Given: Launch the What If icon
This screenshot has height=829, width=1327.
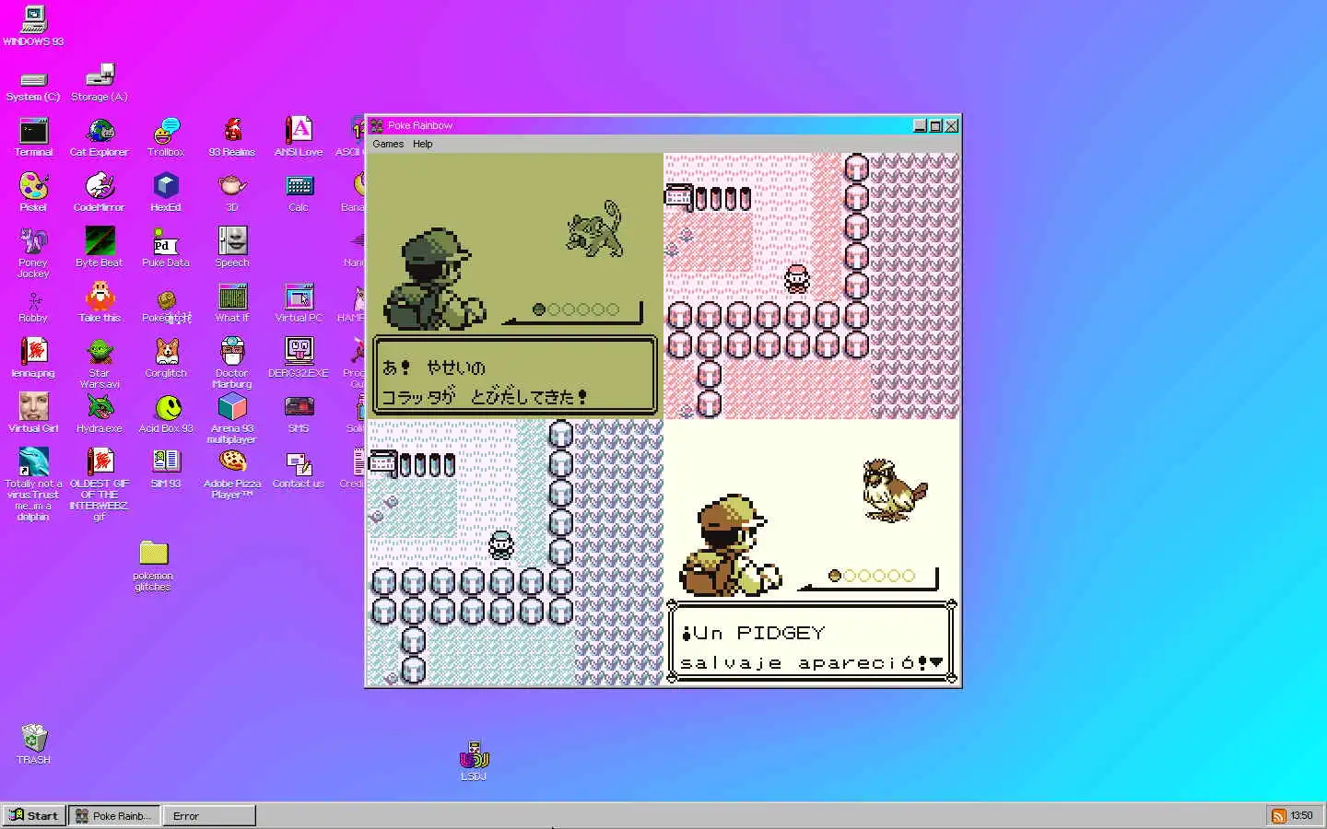Looking at the screenshot, I should tap(232, 304).
